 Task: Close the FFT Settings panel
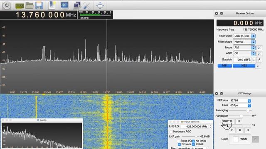[217, 94]
